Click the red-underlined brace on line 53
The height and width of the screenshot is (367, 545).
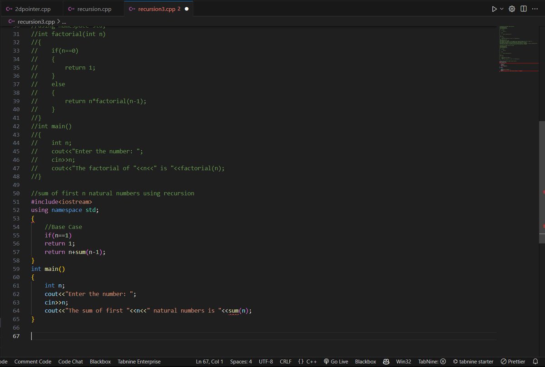[33, 218]
